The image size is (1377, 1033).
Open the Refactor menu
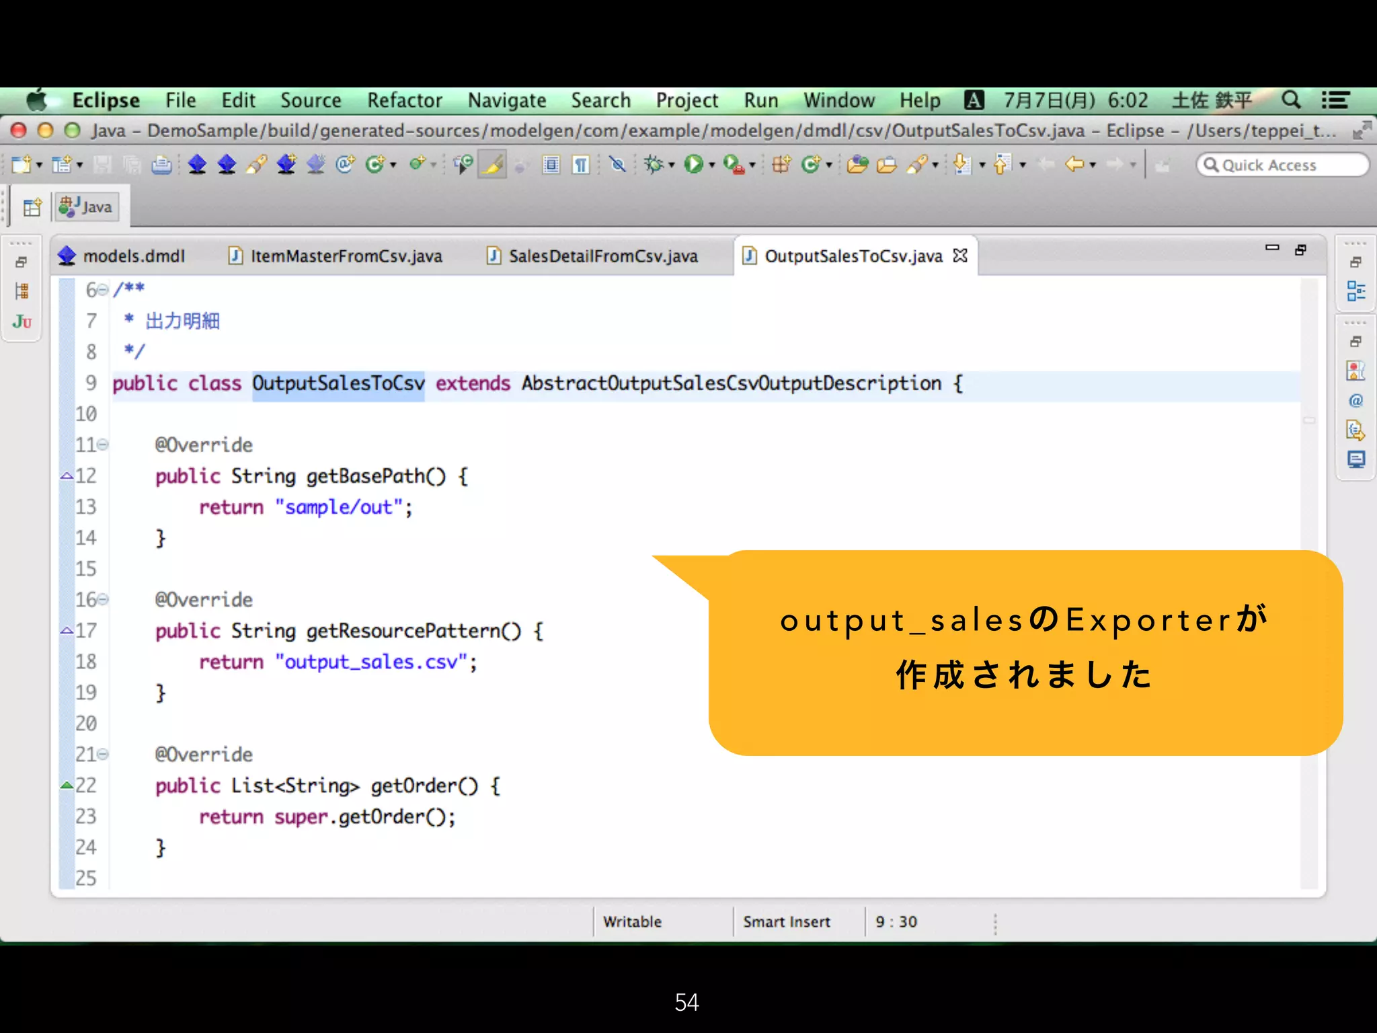[404, 100]
